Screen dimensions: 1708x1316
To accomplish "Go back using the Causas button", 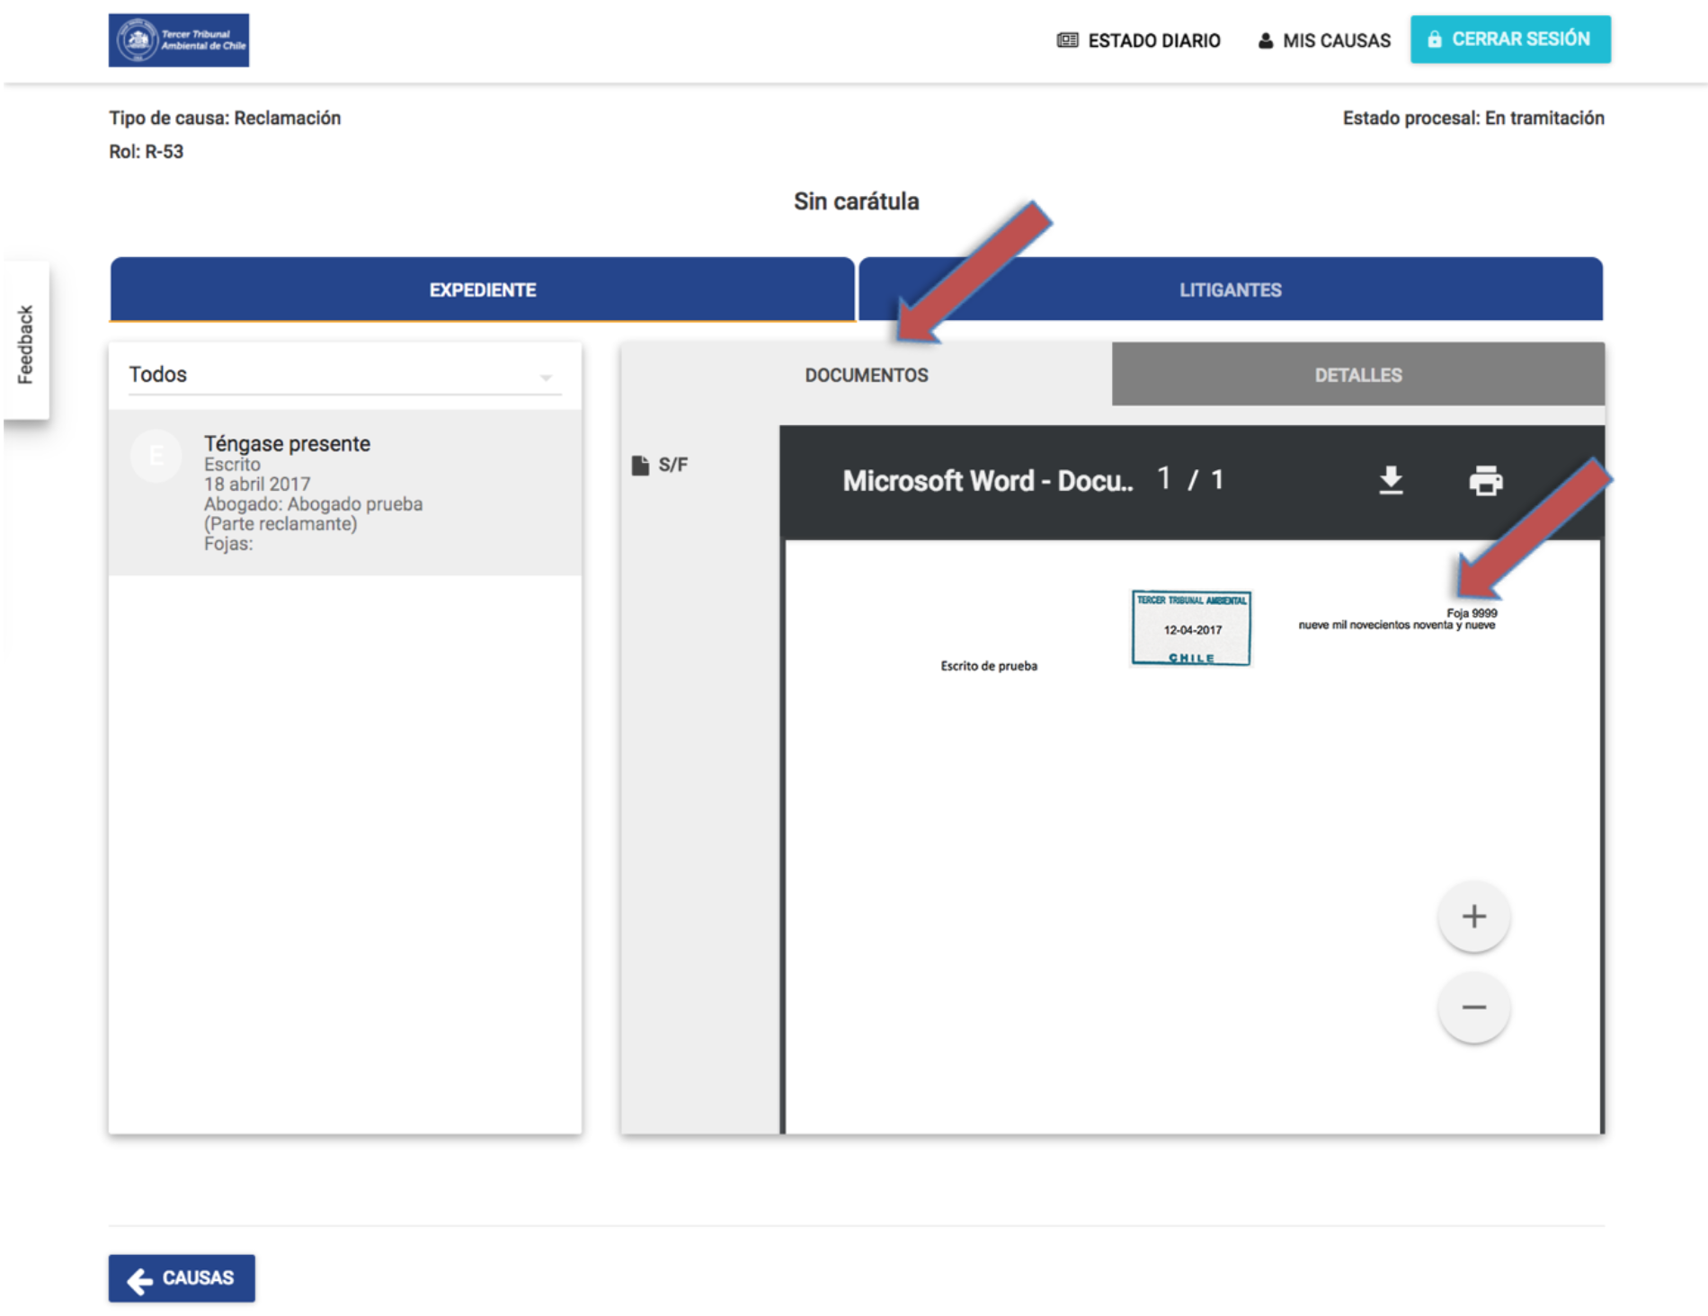I will pos(182,1277).
